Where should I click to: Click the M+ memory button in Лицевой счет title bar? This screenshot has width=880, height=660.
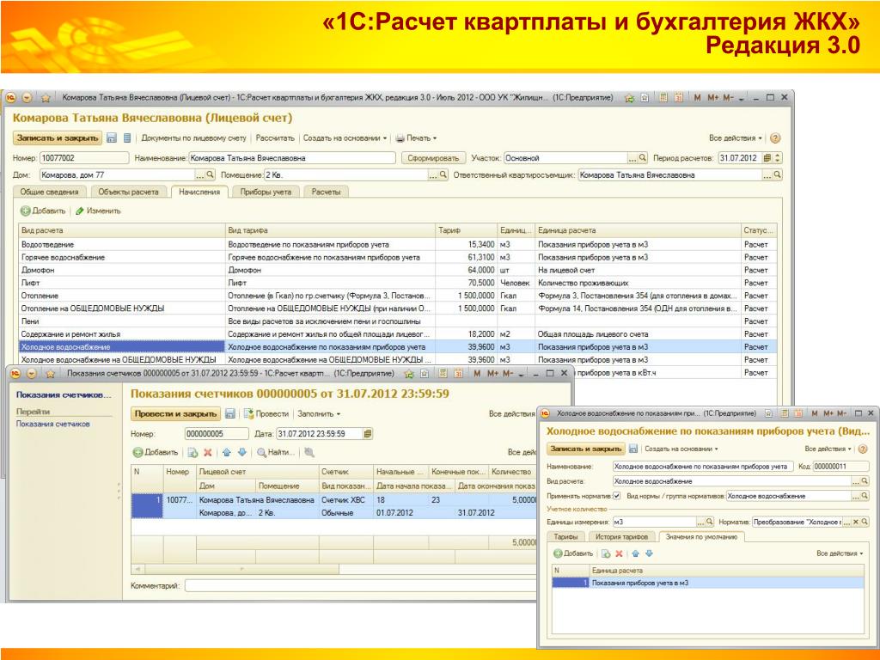click(712, 98)
